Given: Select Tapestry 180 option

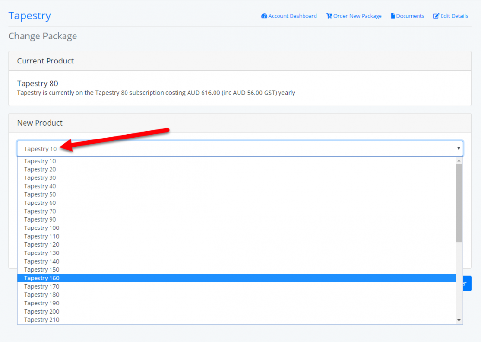Looking at the screenshot, I should pyautogui.click(x=236, y=295).
